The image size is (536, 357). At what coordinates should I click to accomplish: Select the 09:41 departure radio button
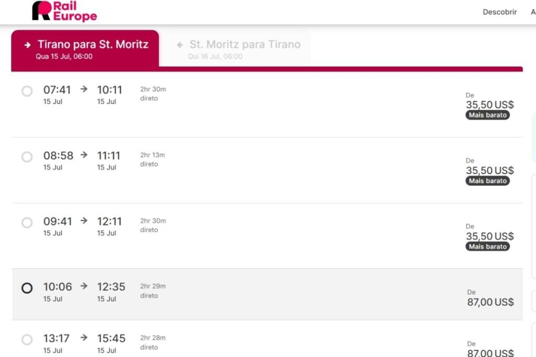tap(27, 223)
